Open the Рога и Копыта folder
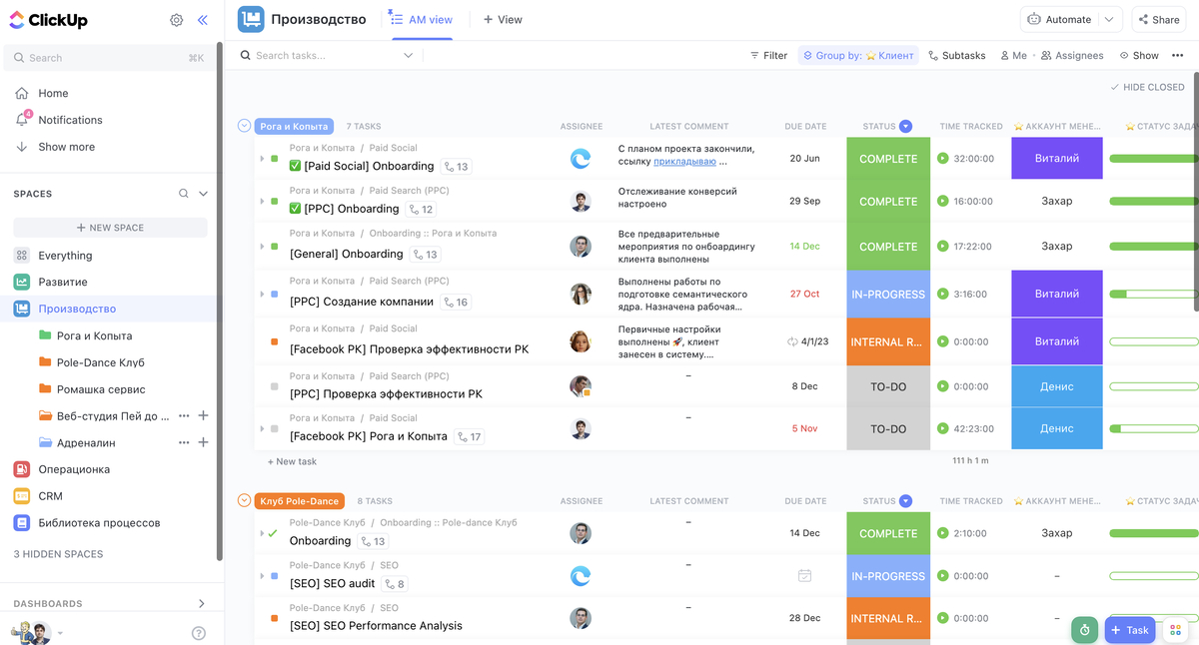 coord(94,335)
